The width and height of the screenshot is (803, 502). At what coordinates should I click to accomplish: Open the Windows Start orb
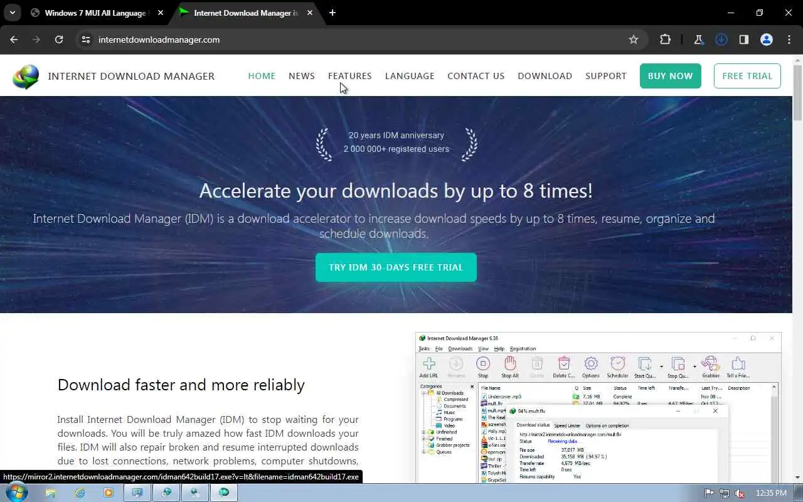16,493
